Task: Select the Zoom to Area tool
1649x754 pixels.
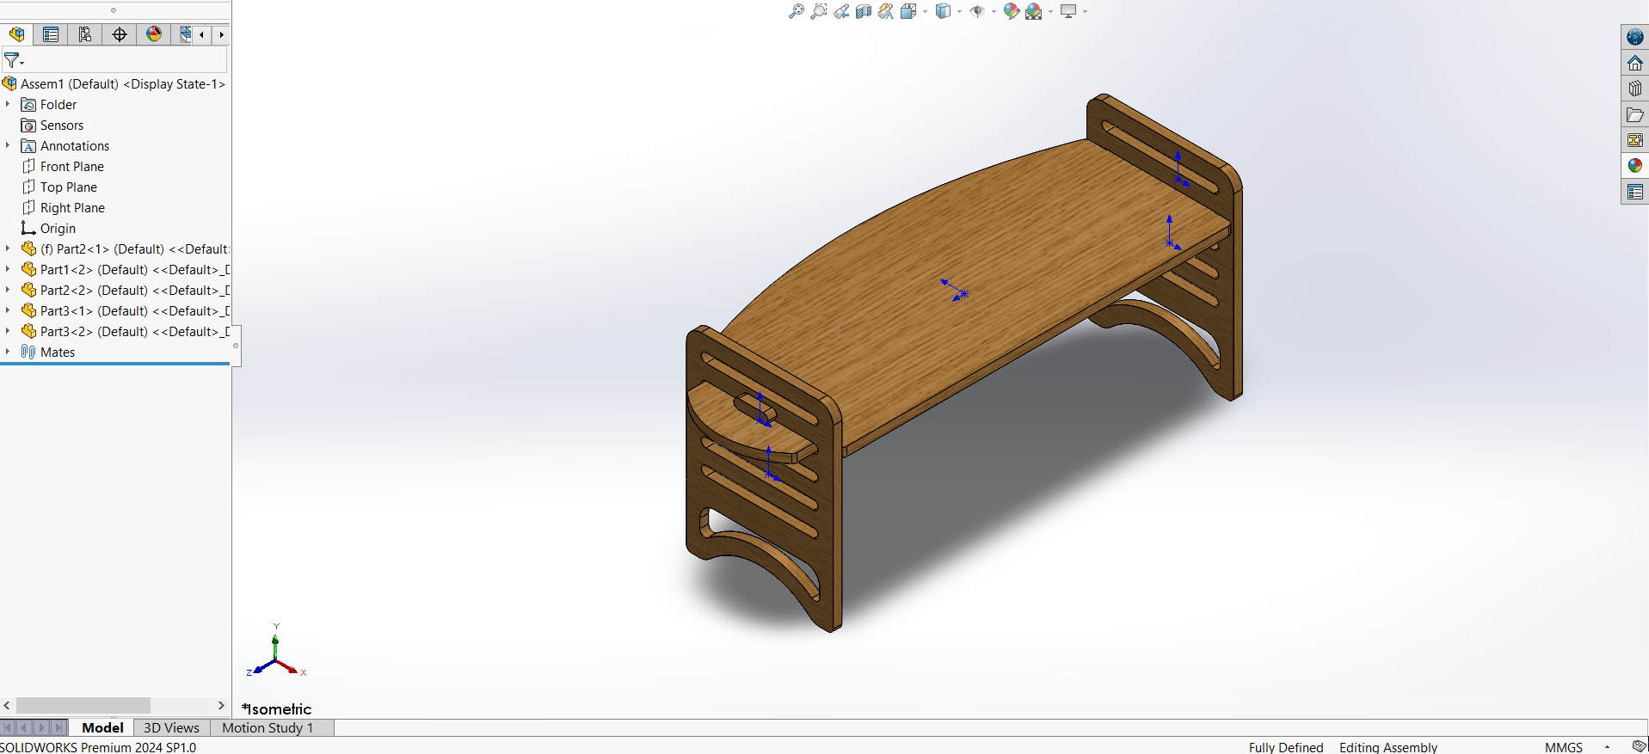Action: (x=819, y=11)
